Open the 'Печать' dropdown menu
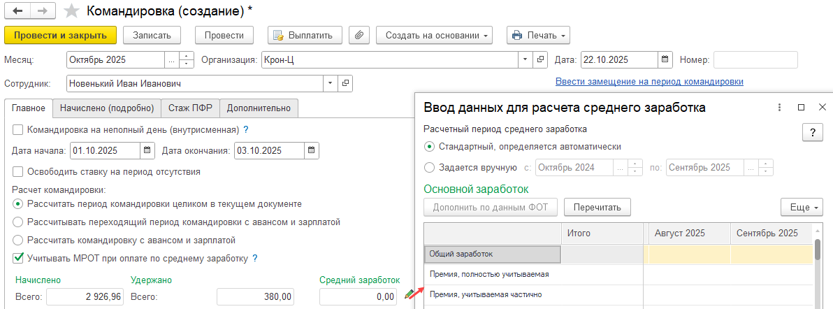 tap(538, 35)
